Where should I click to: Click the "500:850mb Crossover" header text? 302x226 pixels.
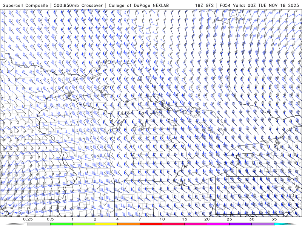pyautogui.click(x=78, y=6)
